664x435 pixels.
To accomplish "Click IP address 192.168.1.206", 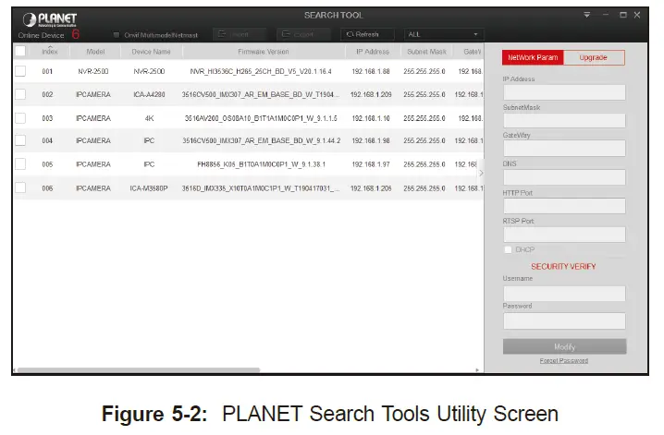I will [x=371, y=188].
